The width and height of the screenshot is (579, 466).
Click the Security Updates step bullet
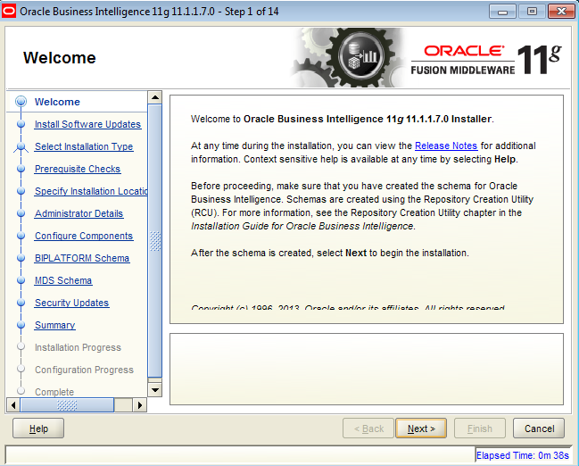point(21,303)
